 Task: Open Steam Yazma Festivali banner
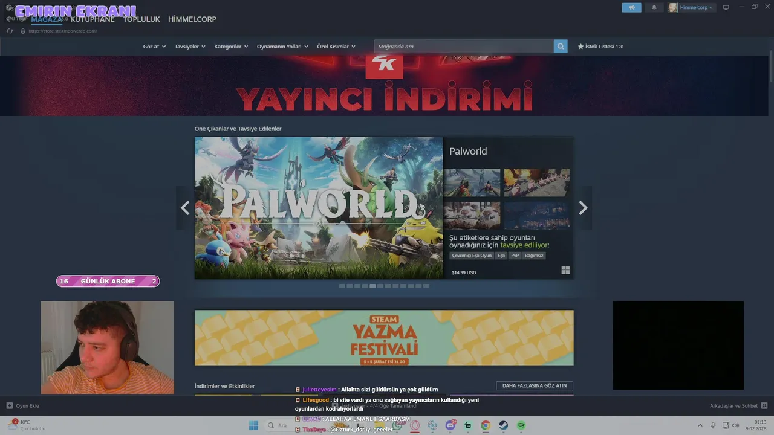click(x=384, y=338)
